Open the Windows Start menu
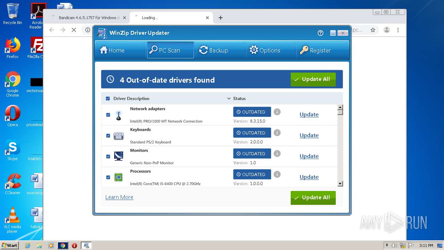This screenshot has height=250, width=444. pos(9,245)
